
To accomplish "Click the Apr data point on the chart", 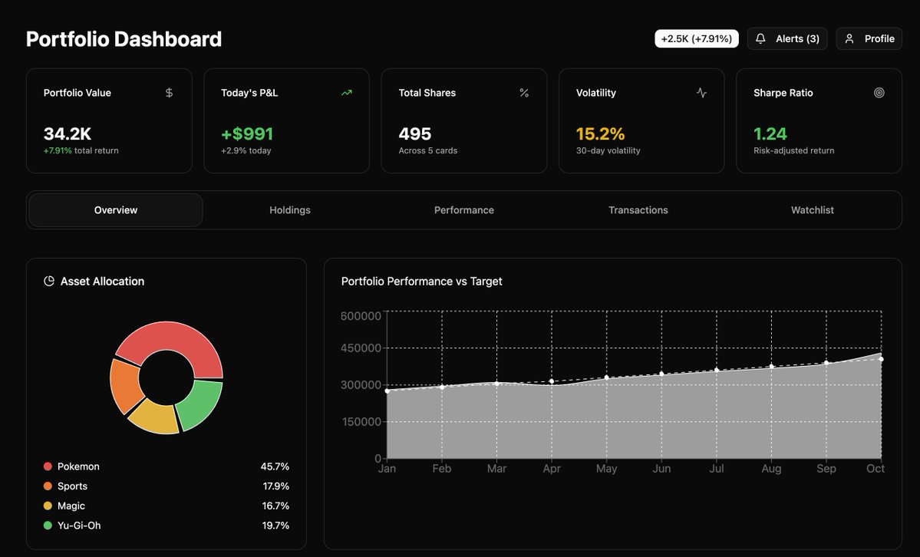I will click(x=552, y=381).
